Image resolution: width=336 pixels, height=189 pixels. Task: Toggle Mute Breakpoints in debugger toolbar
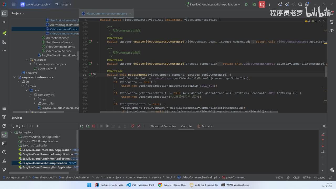[139, 126]
